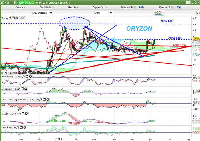Click the Momentum (12) label
This screenshot has height=141, width=200.
[x=9, y=89]
